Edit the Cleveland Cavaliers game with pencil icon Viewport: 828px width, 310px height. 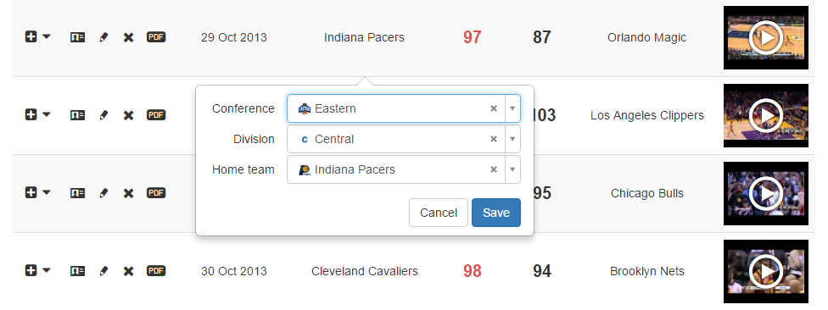(103, 271)
